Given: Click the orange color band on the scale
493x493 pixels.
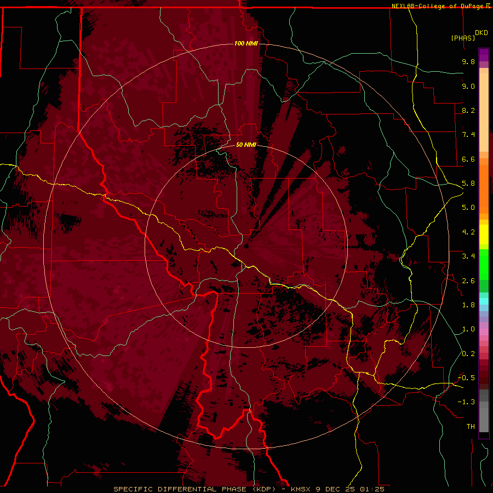Looking at the screenshot, I should coord(484,188).
